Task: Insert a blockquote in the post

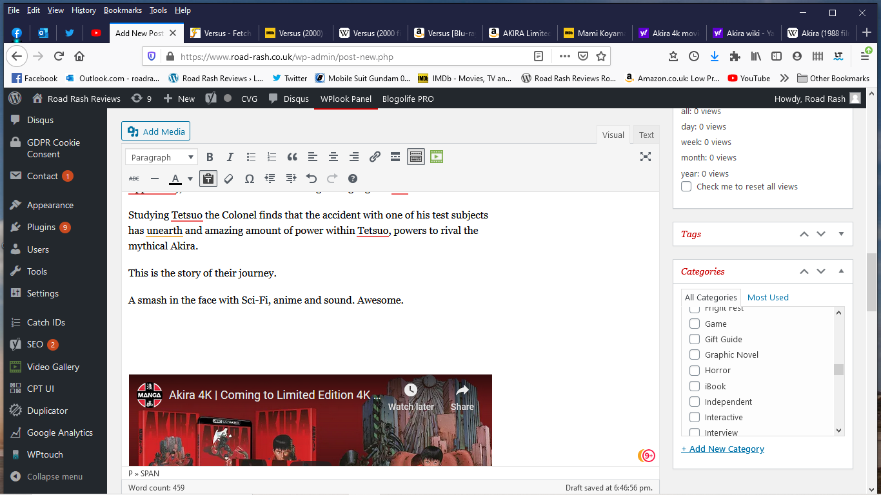Action: (292, 157)
